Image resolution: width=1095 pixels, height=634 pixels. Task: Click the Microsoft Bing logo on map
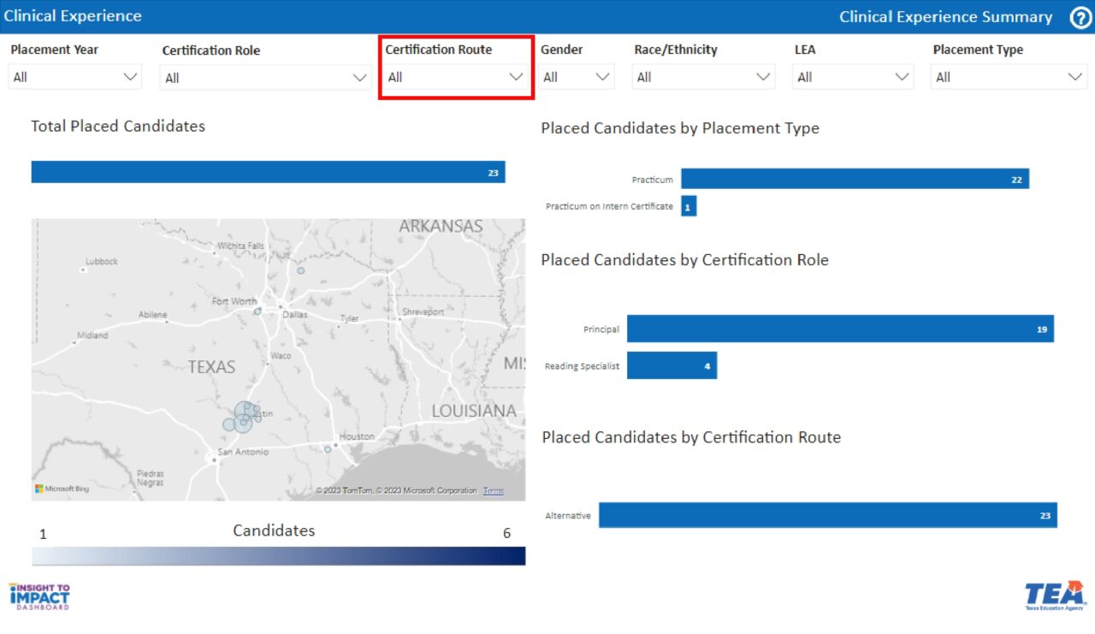click(x=62, y=489)
